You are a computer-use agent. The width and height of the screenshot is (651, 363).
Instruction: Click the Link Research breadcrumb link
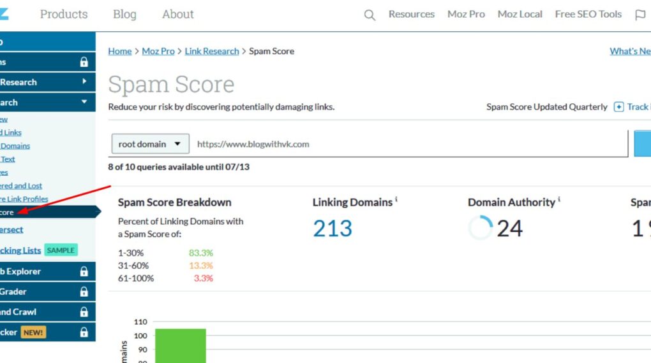[x=212, y=51]
